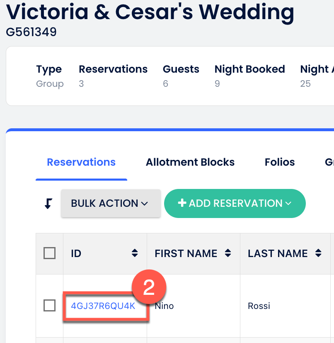Click the sort arrows beside ID column
The image size is (334, 343).
pyautogui.click(x=135, y=253)
